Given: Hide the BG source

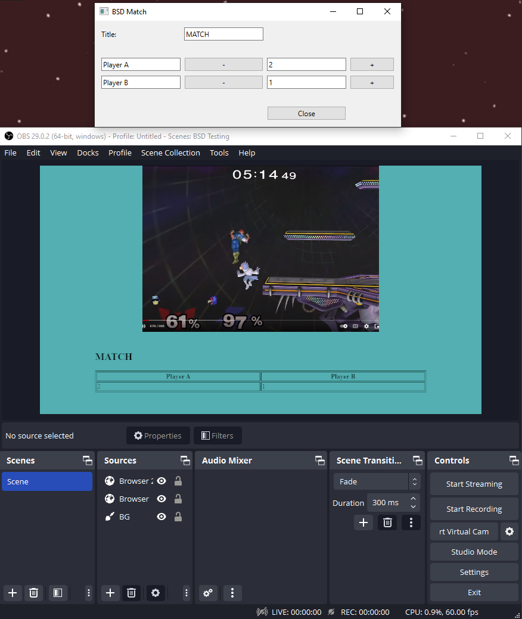Looking at the screenshot, I should [161, 517].
